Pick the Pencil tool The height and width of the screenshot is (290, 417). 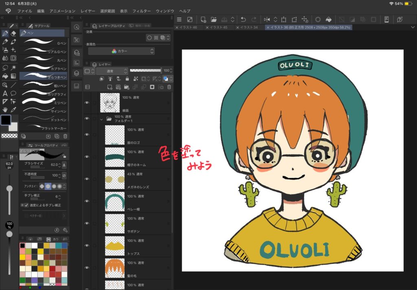coord(5,42)
